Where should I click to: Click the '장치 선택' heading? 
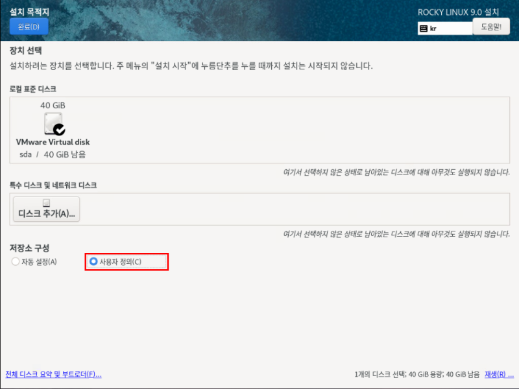25,51
